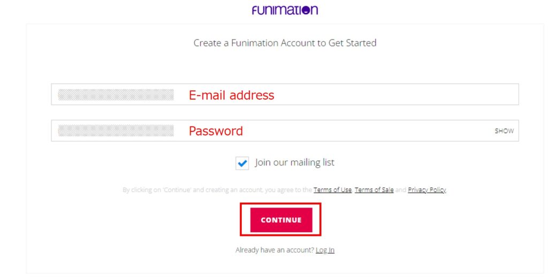This screenshot has height=277, width=548.
Task: Follow the Log In link
Action: tap(325, 250)
